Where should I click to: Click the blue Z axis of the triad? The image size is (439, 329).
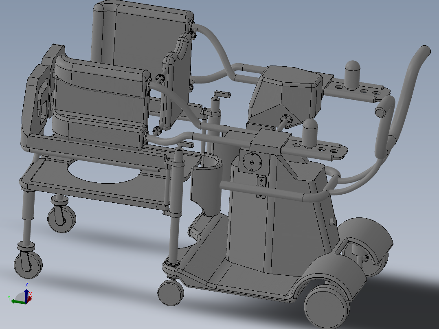point(26,296)
